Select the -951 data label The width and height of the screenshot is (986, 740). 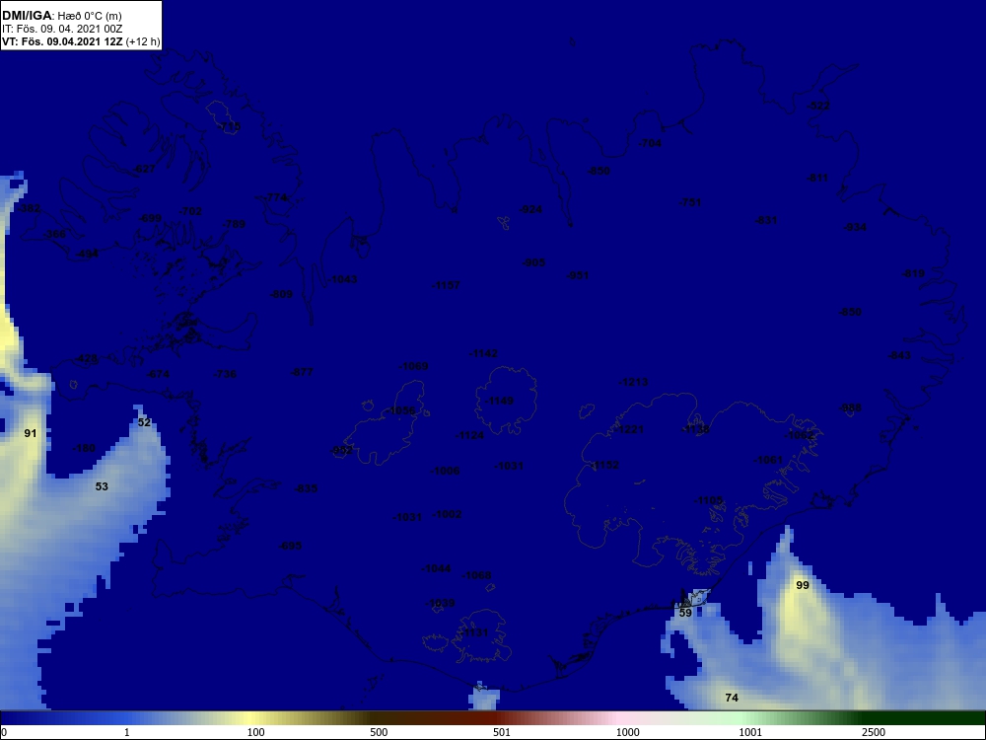tap(577, 275)
